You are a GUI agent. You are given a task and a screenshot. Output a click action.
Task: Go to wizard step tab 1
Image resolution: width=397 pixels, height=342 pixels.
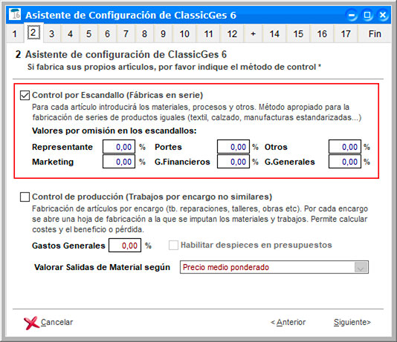(x=15, y=34)
